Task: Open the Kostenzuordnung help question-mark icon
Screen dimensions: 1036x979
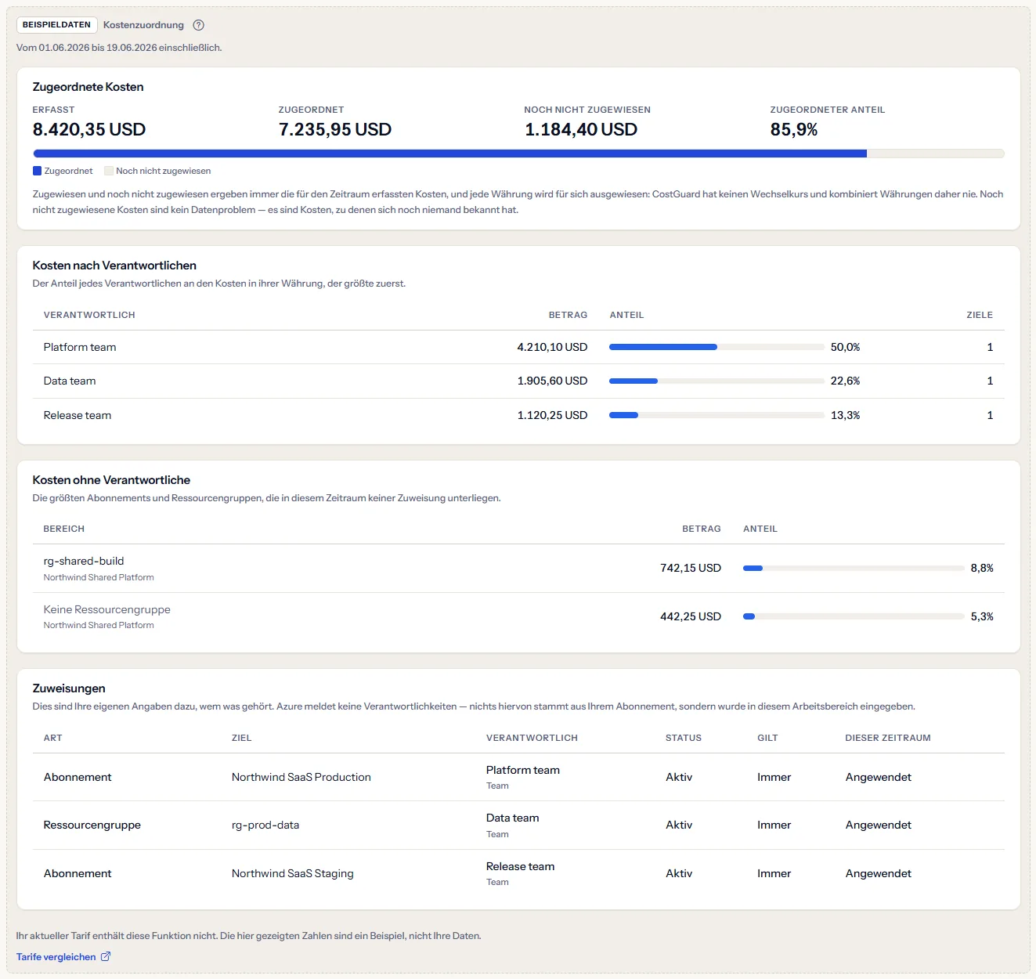Action: pyautogui.click(x=199, y=25)
